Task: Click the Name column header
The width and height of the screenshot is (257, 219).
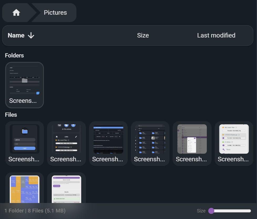Action: (x=16, y=35)
